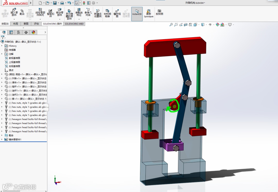Image resolution: width=278 pixels, height=192 pixels.
Task: Open the Options gear icon
Action: coord(93,3)
